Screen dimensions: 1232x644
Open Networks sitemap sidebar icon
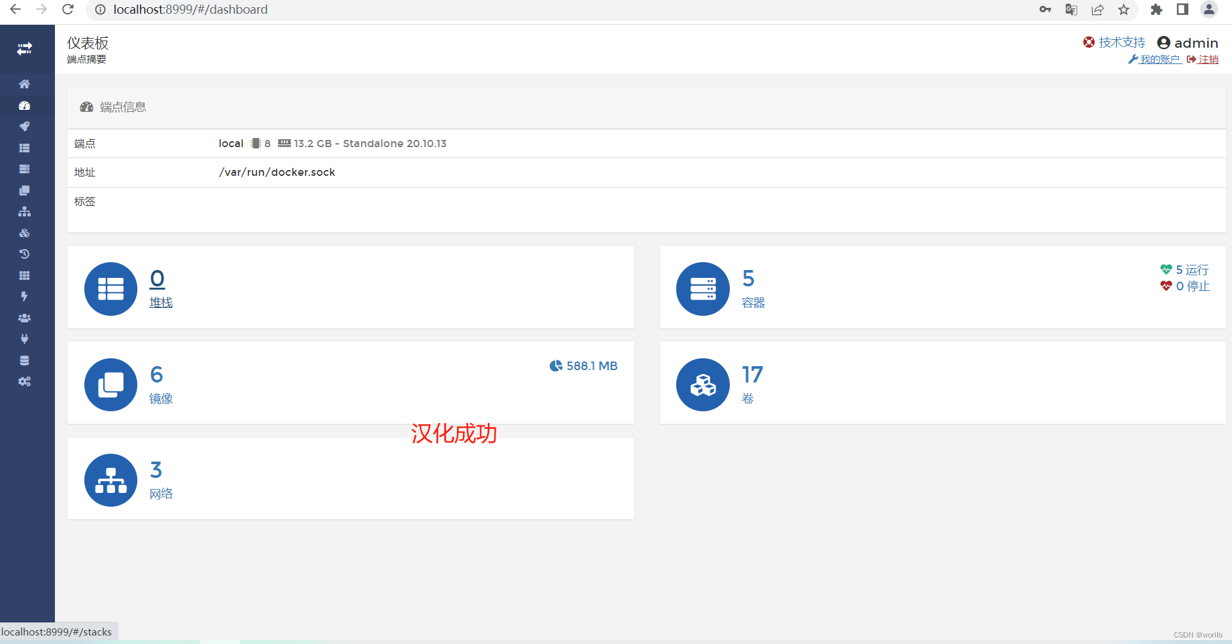(x=24, y=212)
